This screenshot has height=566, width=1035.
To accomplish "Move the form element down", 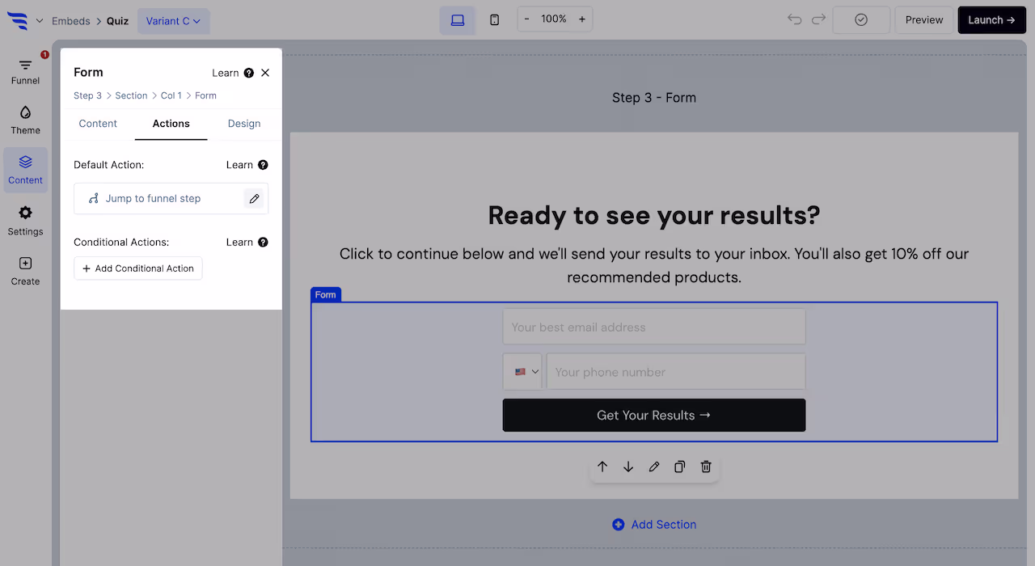I will coord(628,467).
